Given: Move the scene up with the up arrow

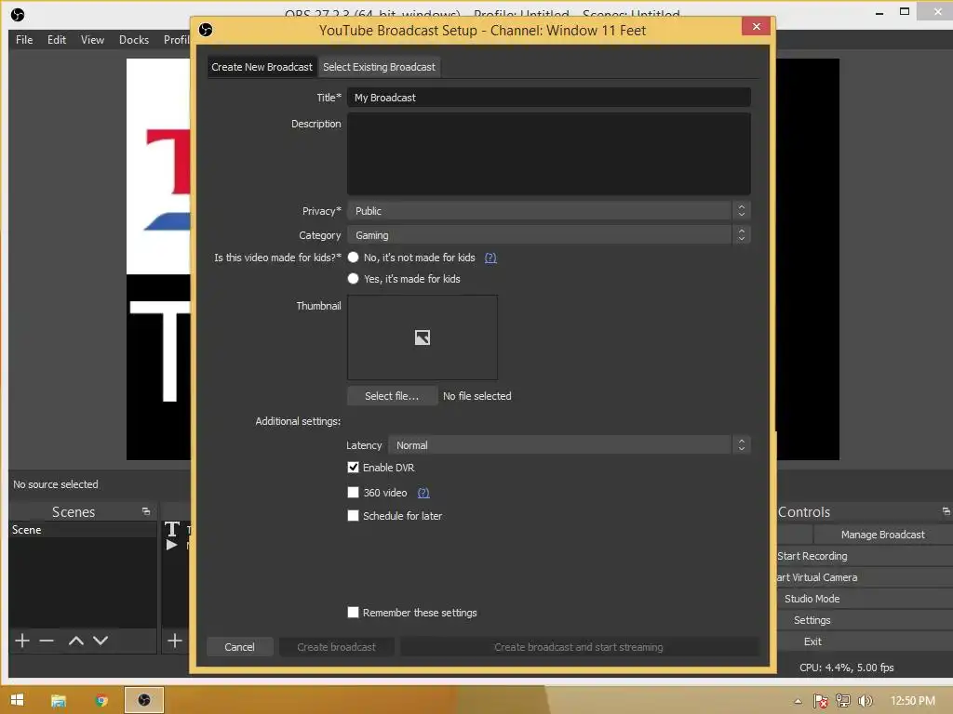Looking at the screenshot, I should pos(76,641).
